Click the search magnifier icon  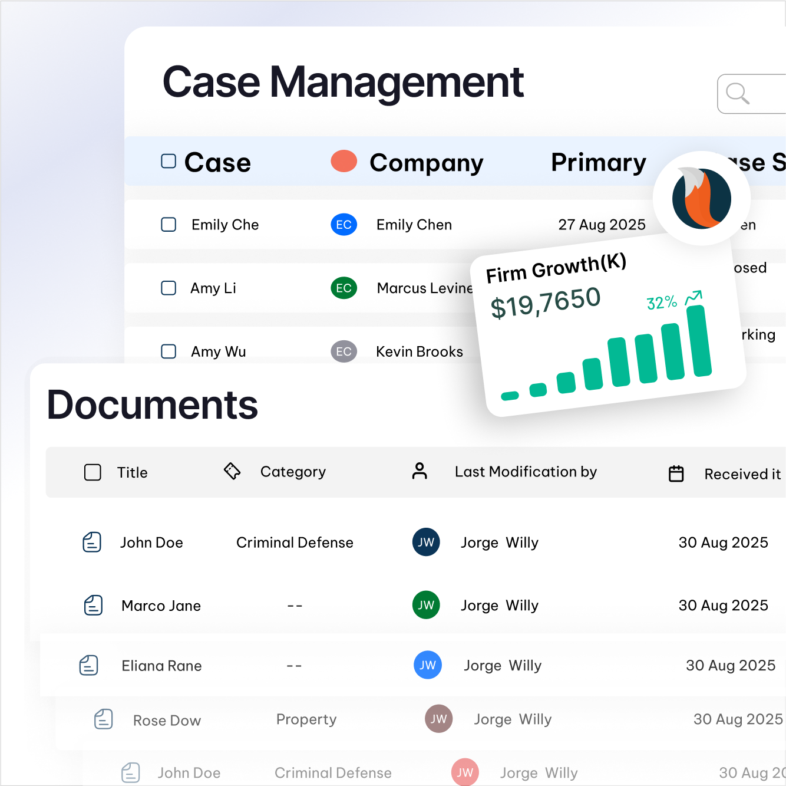738,93
